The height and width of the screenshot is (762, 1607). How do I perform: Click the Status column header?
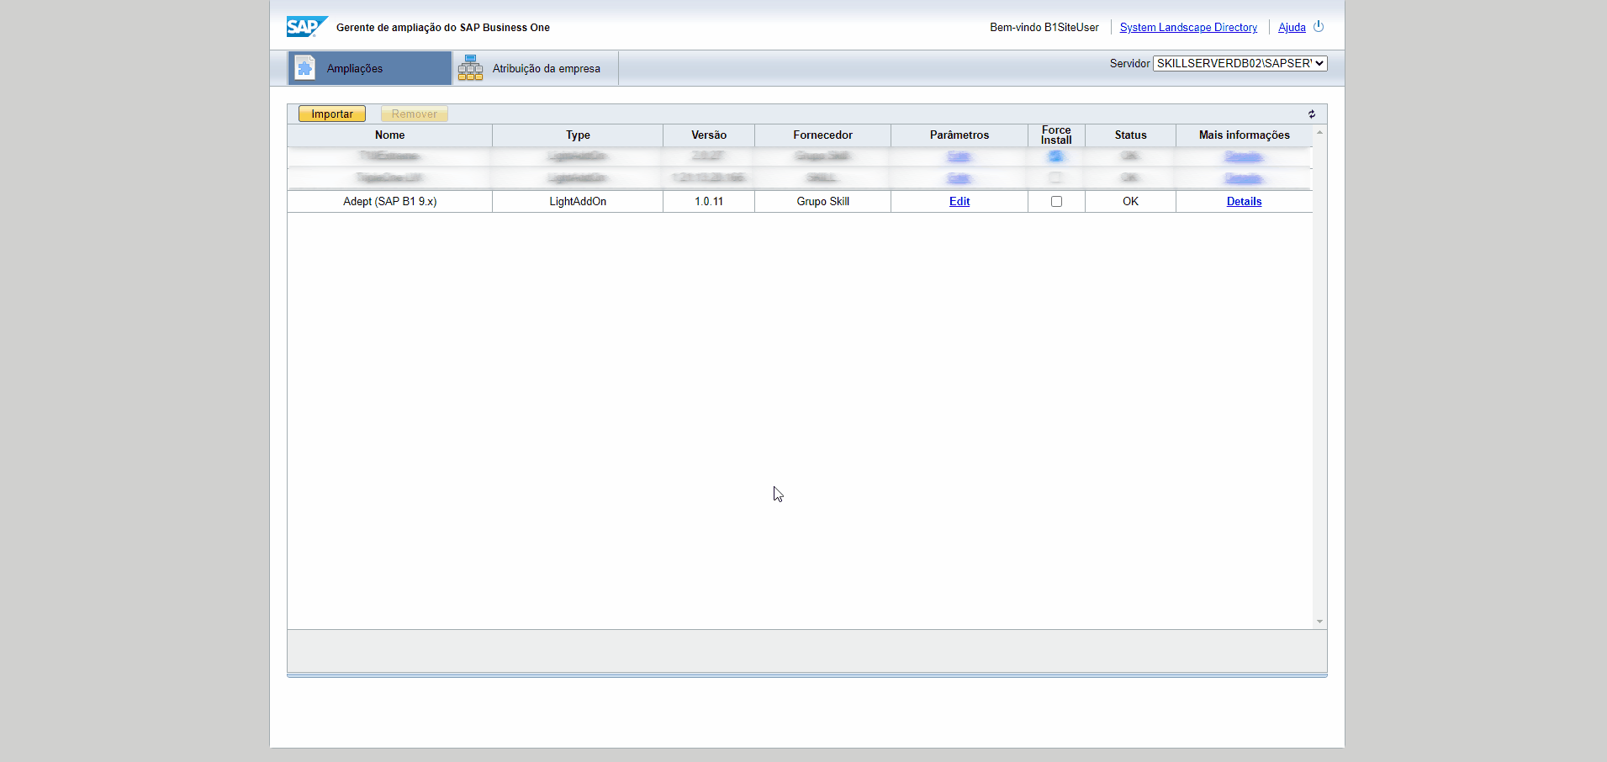(x=1130, y=135)
